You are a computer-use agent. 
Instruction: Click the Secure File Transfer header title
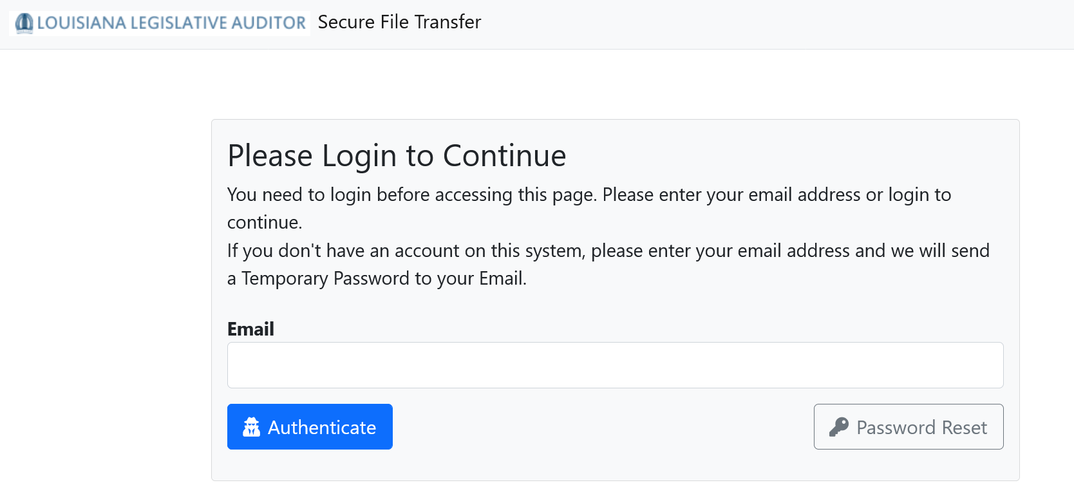pos(399,22)
